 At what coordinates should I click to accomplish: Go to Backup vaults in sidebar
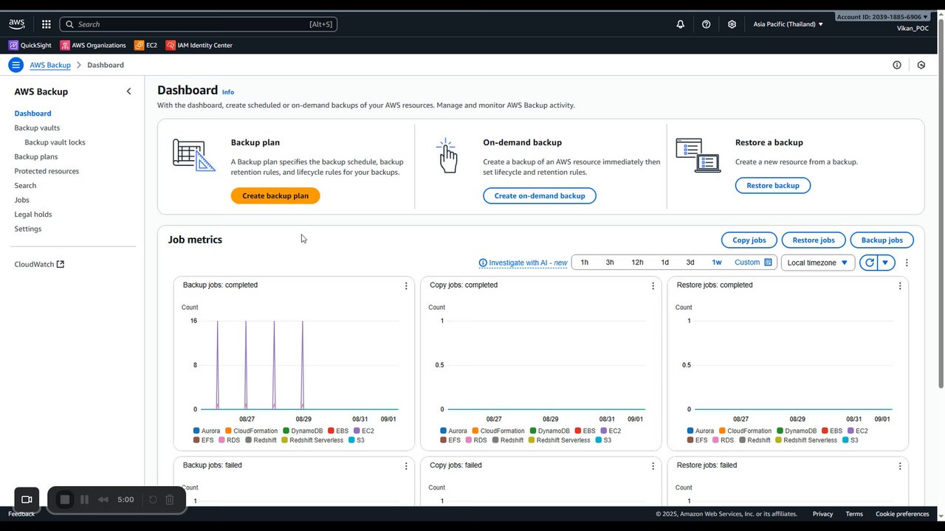tap(37, 128)
